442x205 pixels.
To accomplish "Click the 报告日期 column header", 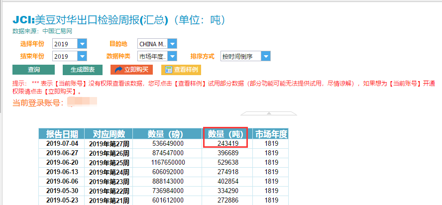I will [x=62, y=134].
